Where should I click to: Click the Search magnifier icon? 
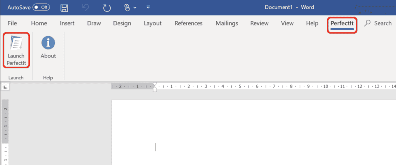(367, 23)
